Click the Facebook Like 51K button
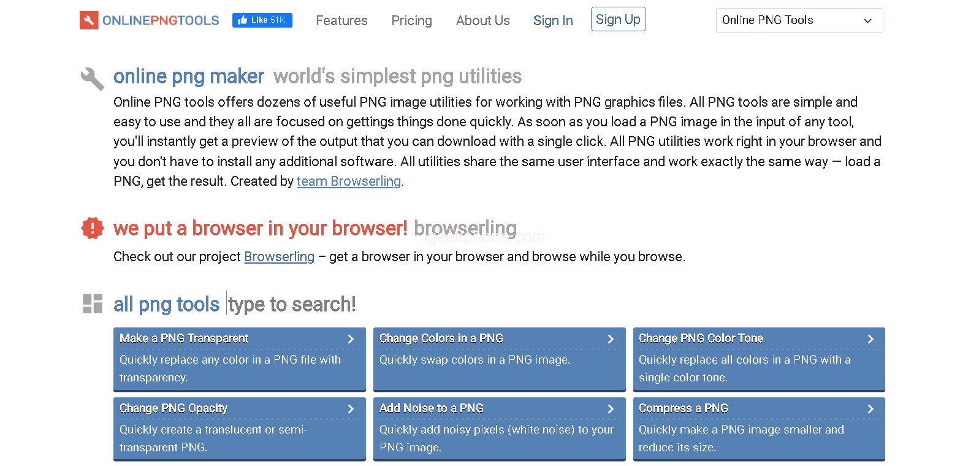 (x=262, y=20)
